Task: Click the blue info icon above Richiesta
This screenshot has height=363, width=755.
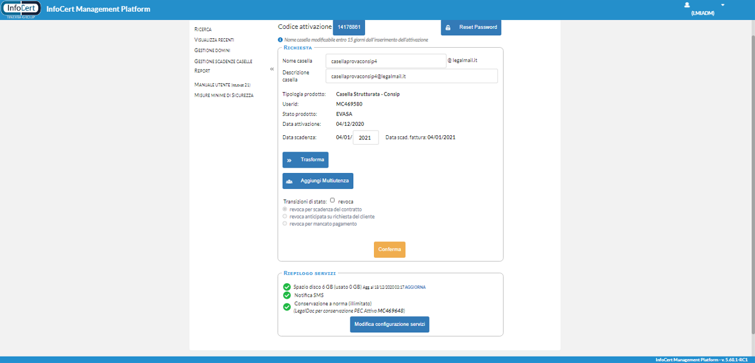Action: pos(280,40)
